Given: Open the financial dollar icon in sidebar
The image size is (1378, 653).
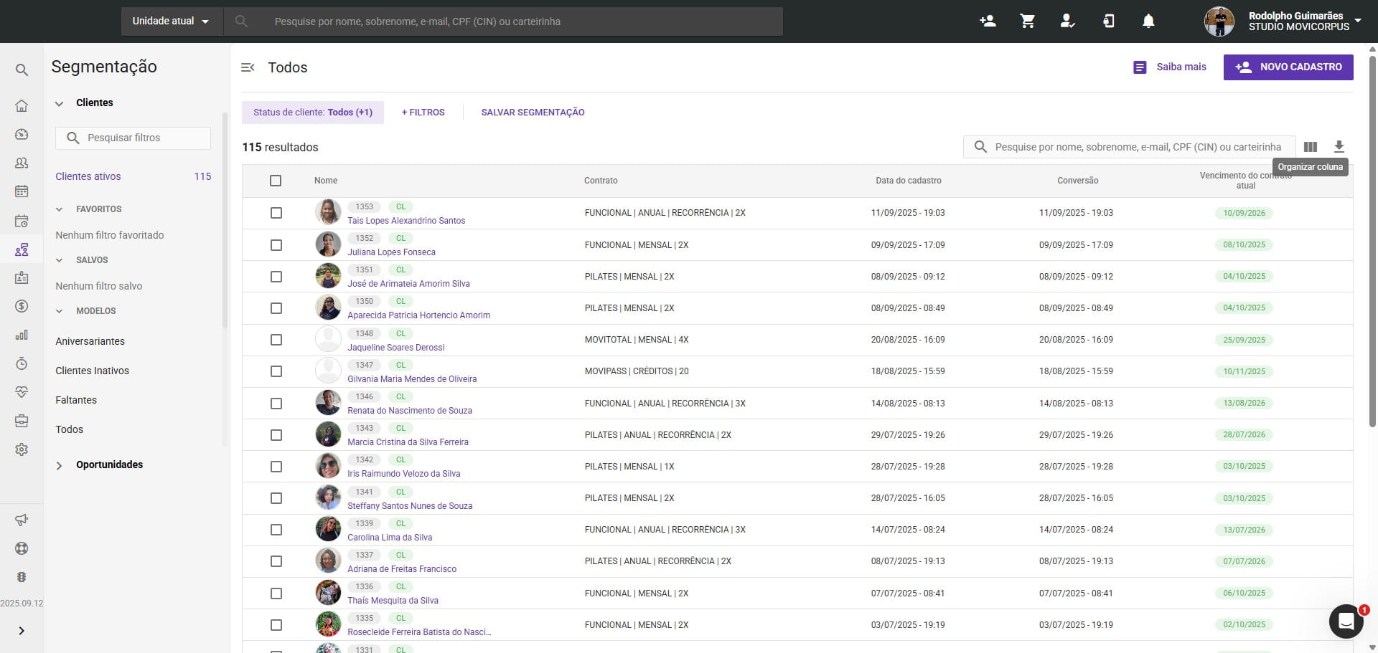Looking at the screenshot, I should click(22, 306).
